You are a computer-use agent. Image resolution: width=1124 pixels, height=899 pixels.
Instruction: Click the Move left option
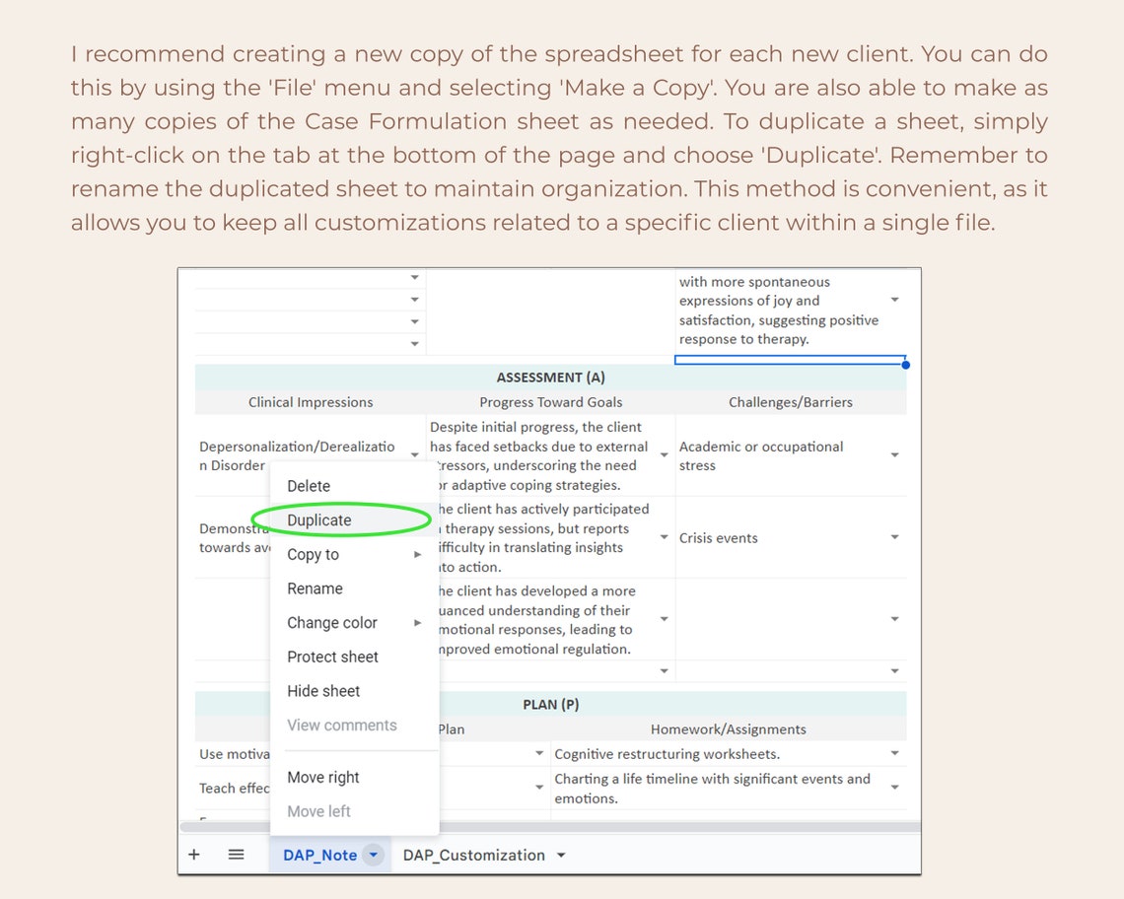click(318, 810)
